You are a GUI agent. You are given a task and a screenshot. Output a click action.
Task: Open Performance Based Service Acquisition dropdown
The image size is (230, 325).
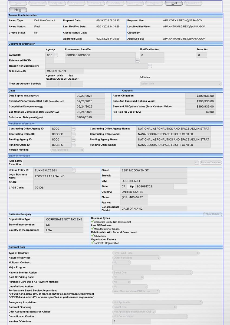click(x=136, y=291)
